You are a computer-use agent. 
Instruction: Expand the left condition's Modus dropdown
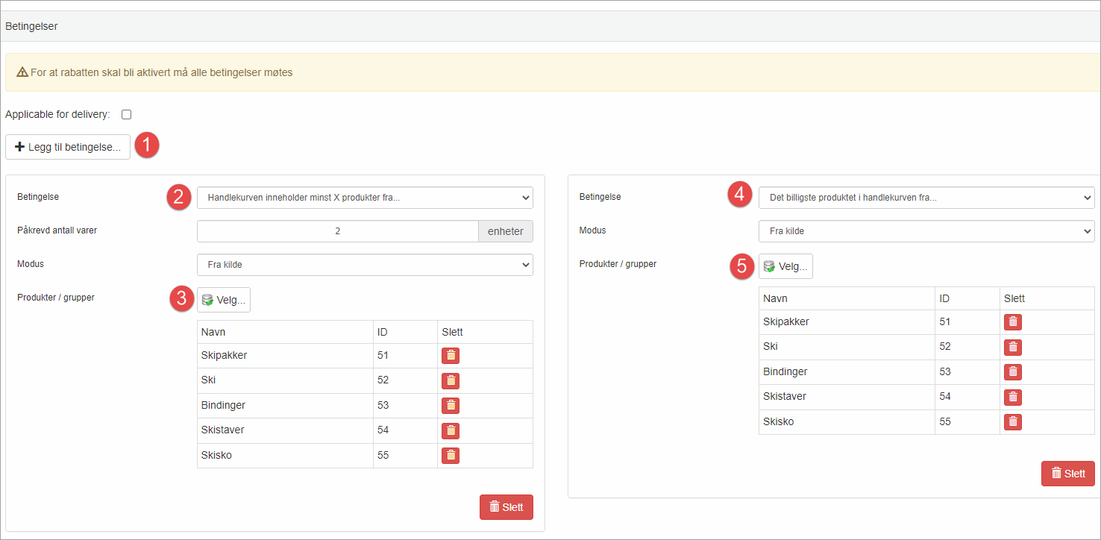(x=365, y=265)
